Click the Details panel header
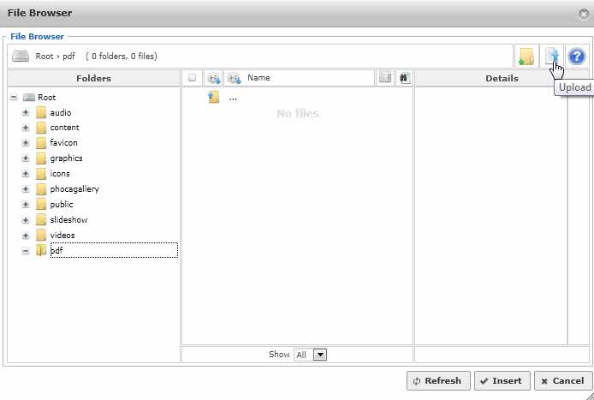Viewport: 594px width, 400px height. [502, 79]
